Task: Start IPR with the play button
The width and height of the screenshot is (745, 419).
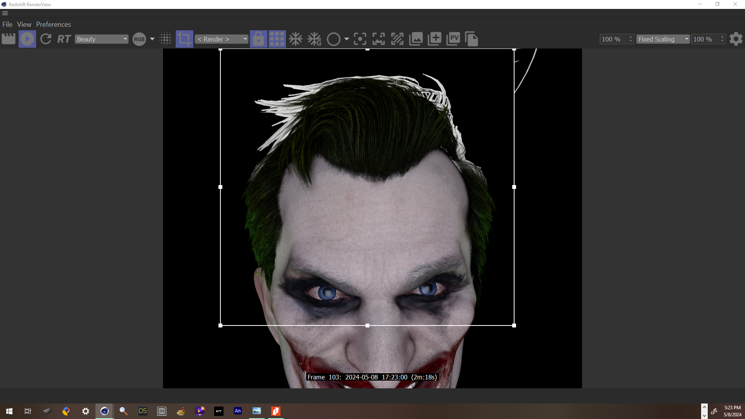Action: (27, 39)
